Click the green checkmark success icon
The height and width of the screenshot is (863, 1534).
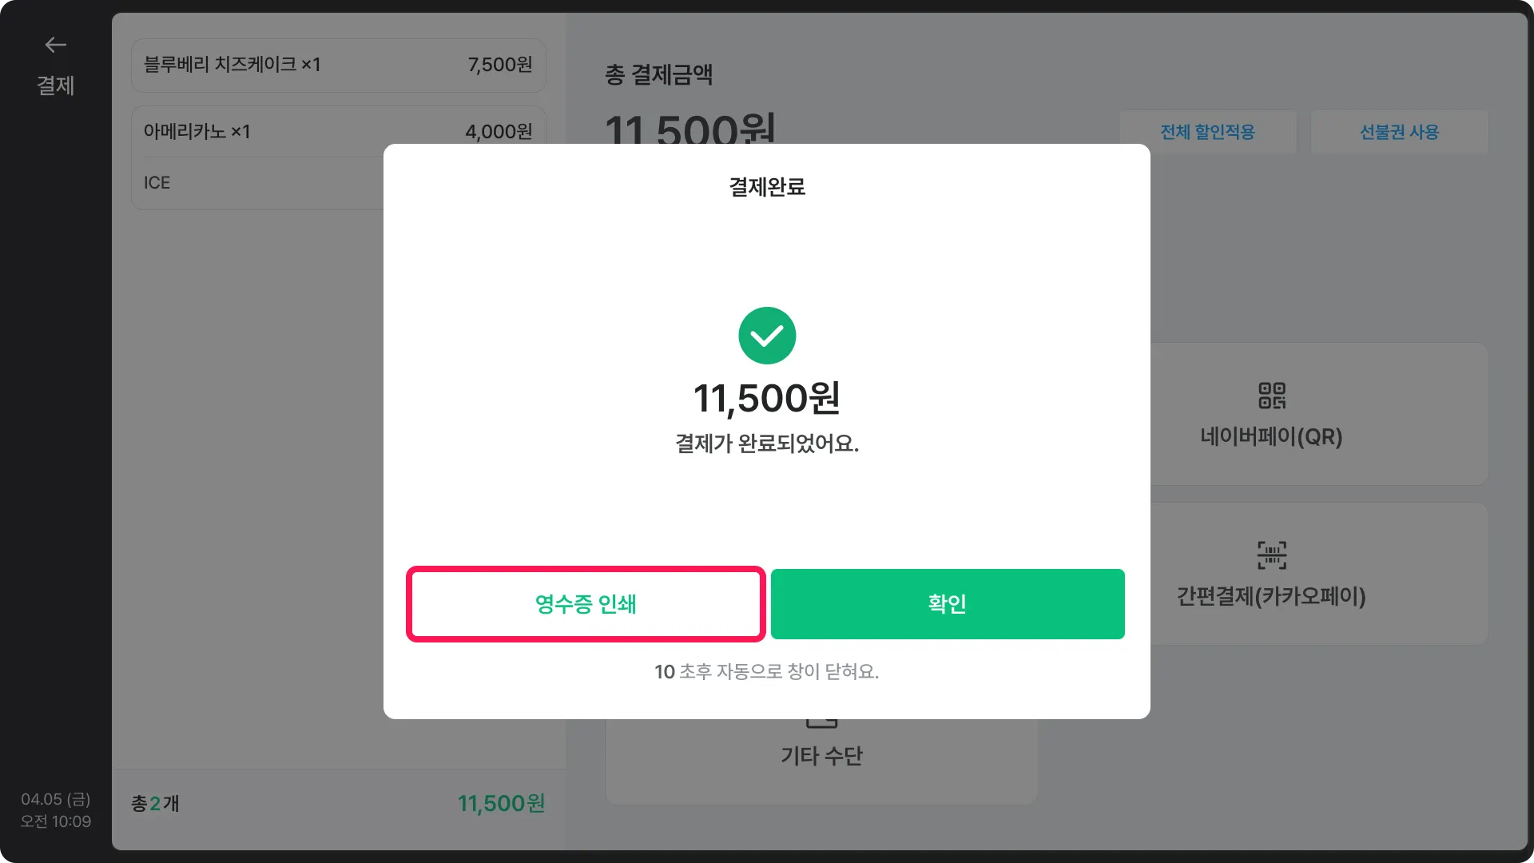(767, 336)
